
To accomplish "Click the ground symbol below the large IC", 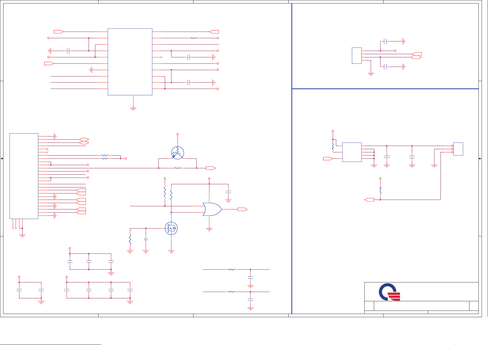I will point(133,109).
